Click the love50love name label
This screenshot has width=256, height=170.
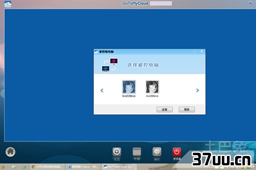(x=152, y=96)
